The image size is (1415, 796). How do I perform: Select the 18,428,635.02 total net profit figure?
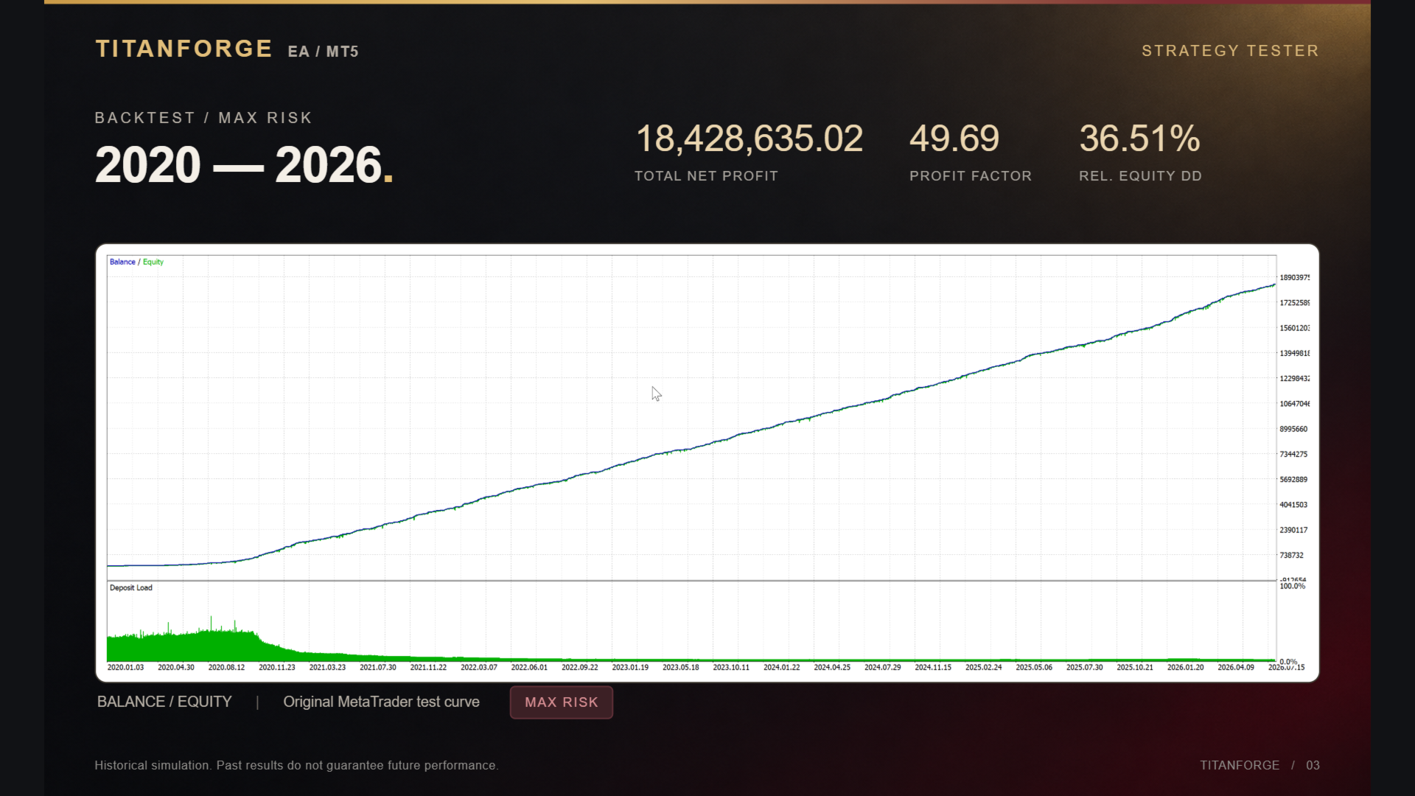coord(749,139)
